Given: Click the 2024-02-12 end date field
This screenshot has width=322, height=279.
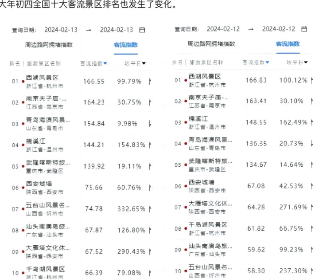Looking at the screenshot, I should 278,29.
